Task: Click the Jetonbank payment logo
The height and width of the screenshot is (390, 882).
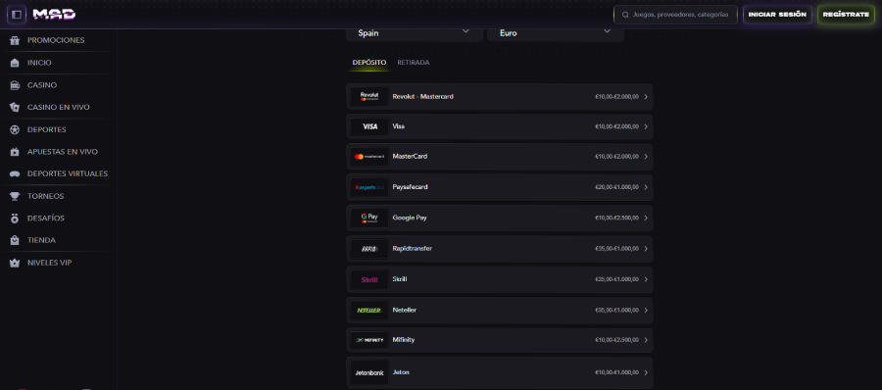Action: pos(369,372)
